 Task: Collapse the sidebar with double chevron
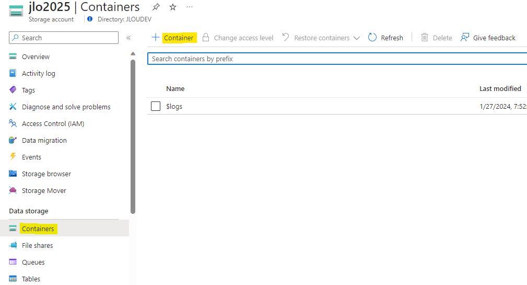(x=128, y=38)
